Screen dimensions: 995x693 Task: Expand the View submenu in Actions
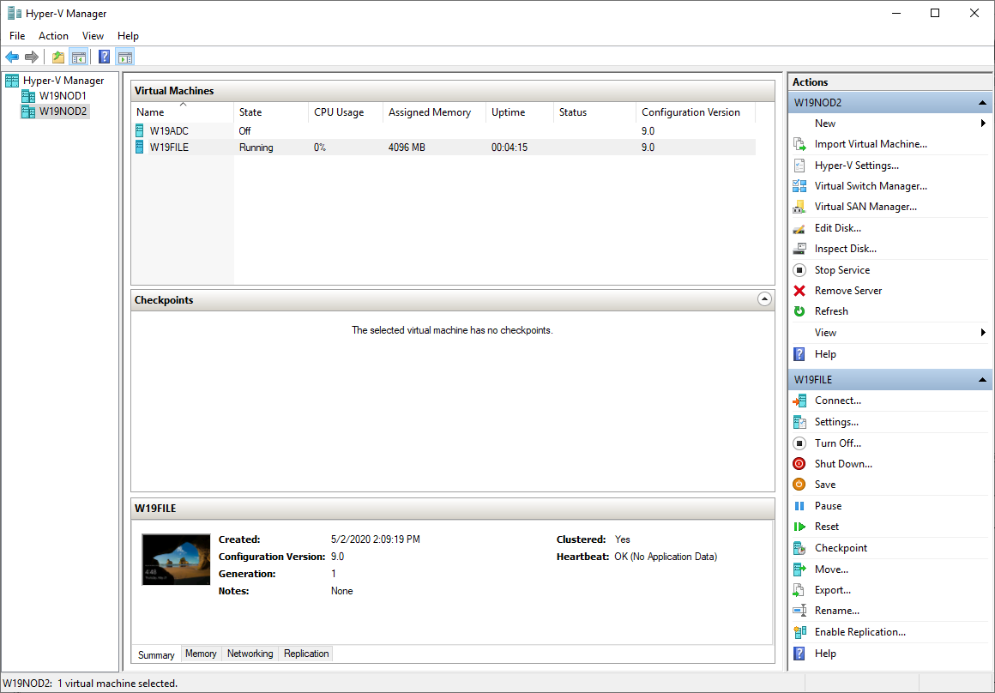(x=983, y=333)
